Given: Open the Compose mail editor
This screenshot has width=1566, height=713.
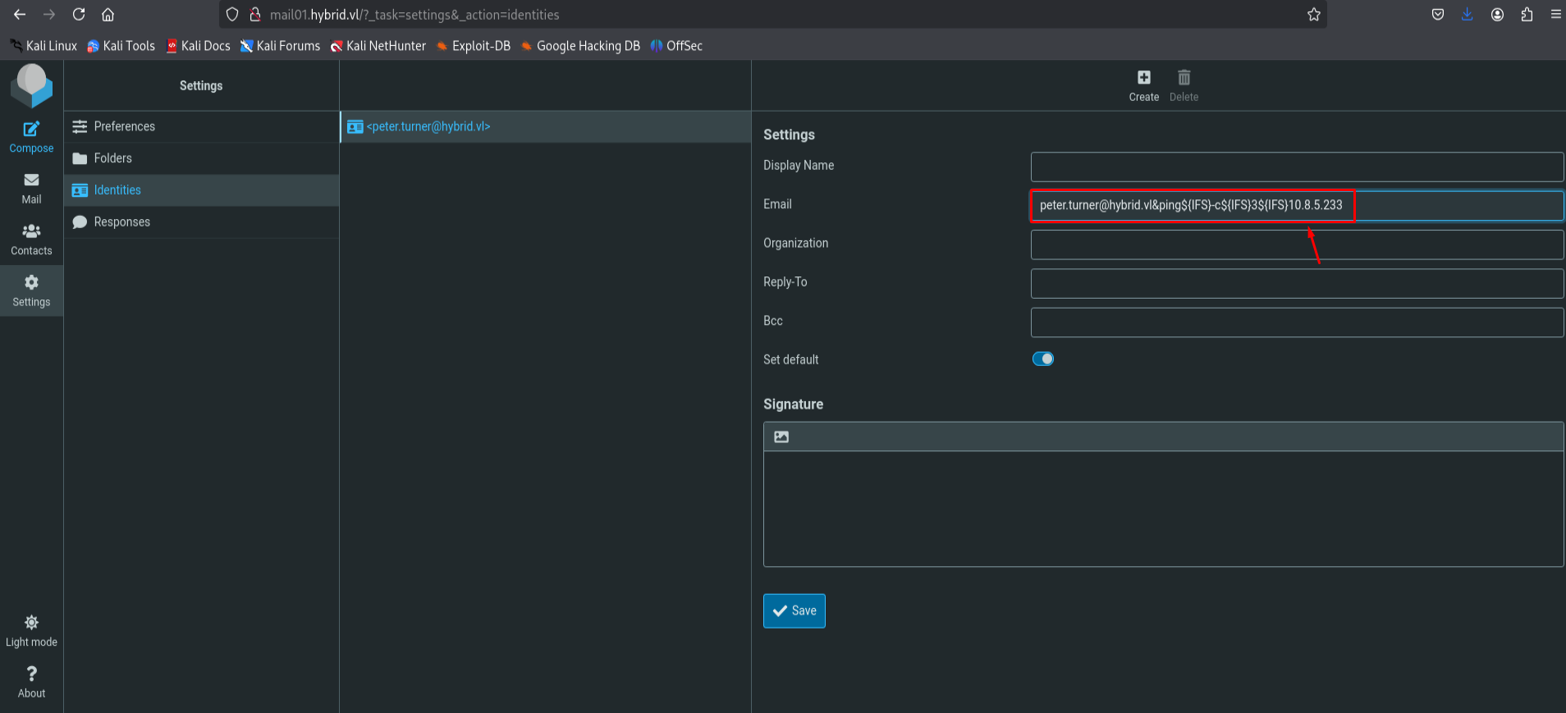Looking at the screenshot, I should click(x=31, y=137).
